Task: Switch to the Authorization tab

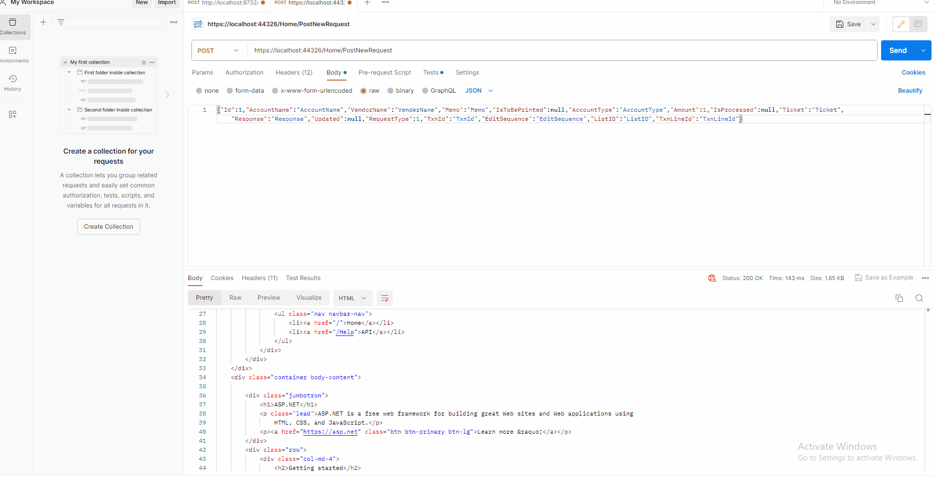Action: 244,73
